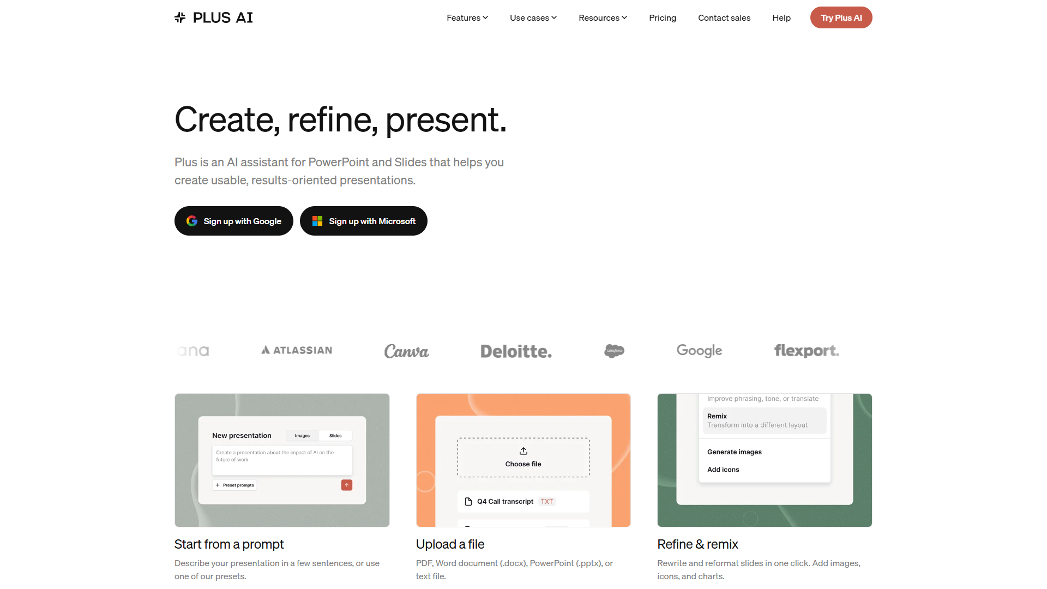Screen dimensions: 1047x589
Task: Open the Pricing page
Action: point(662,17)
